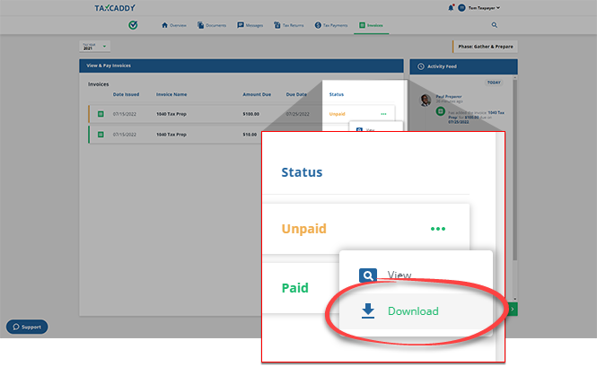Open enlarged three-dot menu beside Unpaid

pyautogui.click(x=438, y=229)
